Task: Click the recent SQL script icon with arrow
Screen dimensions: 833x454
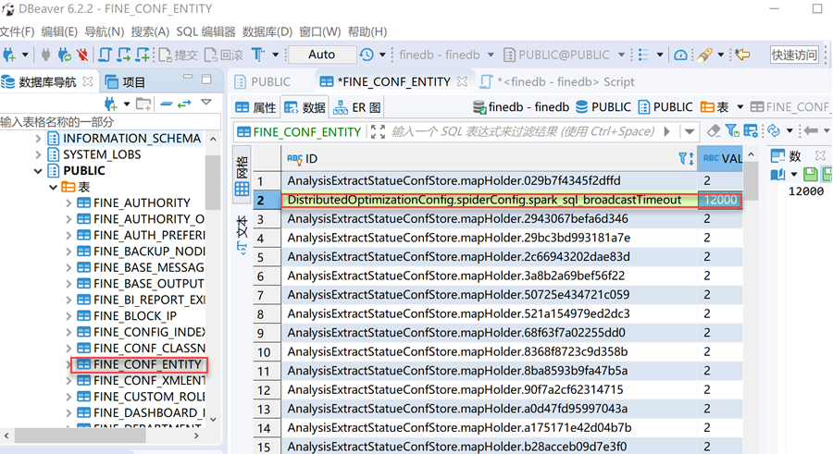Action: click(124, 55)
